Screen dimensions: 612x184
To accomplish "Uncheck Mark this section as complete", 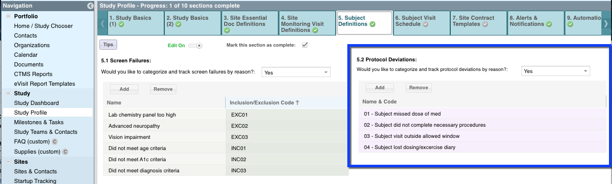I will pyautogui.click(x=305, y=45).
